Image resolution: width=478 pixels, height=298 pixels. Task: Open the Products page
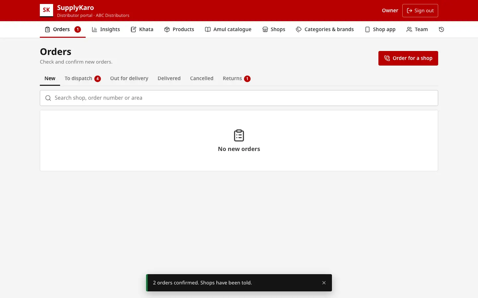click(x=179, y=29)
